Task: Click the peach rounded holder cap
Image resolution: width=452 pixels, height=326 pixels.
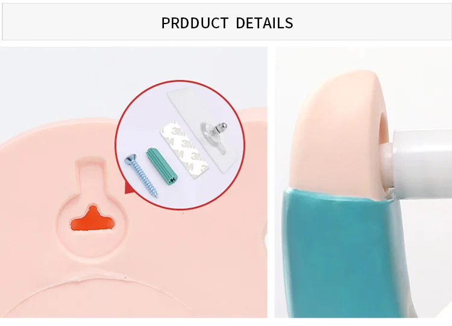Action: (339, 133)
